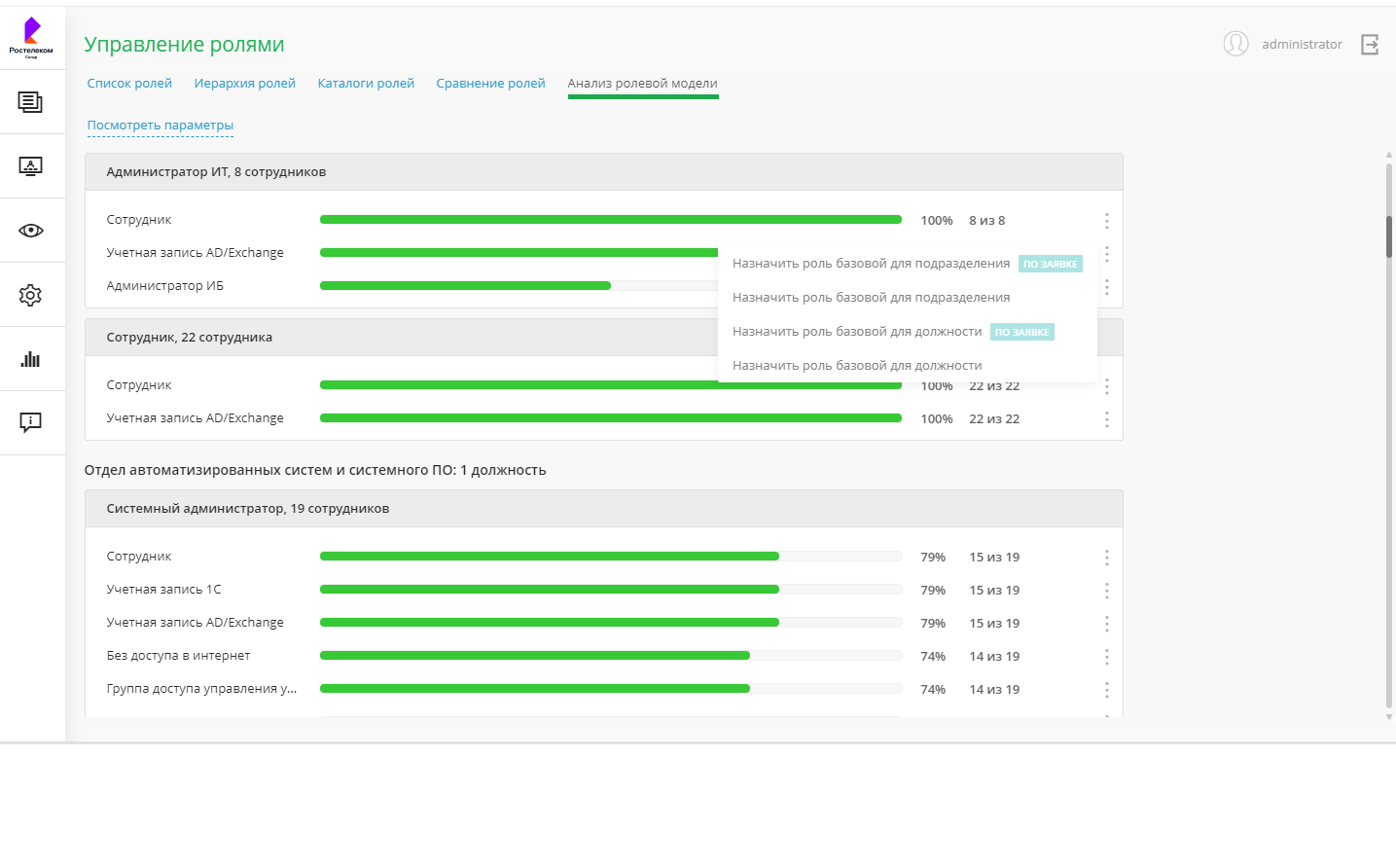Open the Сравнение ролей tab
The height and width of the screenshot is (866, 1396).
tap(490, 84)
